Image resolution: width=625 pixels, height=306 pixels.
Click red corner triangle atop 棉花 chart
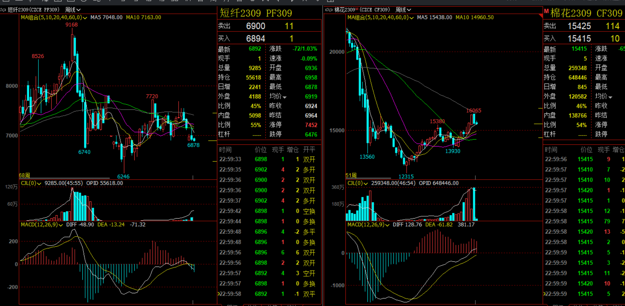click(x=541, y=16)
